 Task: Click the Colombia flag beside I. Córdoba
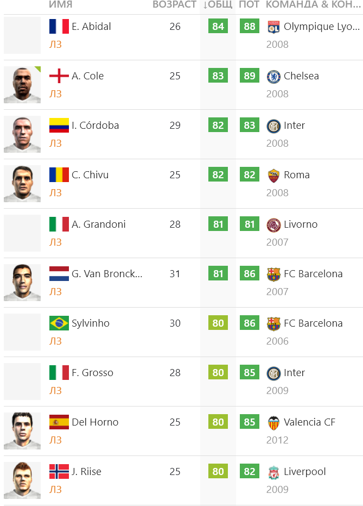coord(59,125)
